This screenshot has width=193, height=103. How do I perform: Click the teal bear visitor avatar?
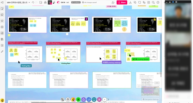click(x=94, y=100)
